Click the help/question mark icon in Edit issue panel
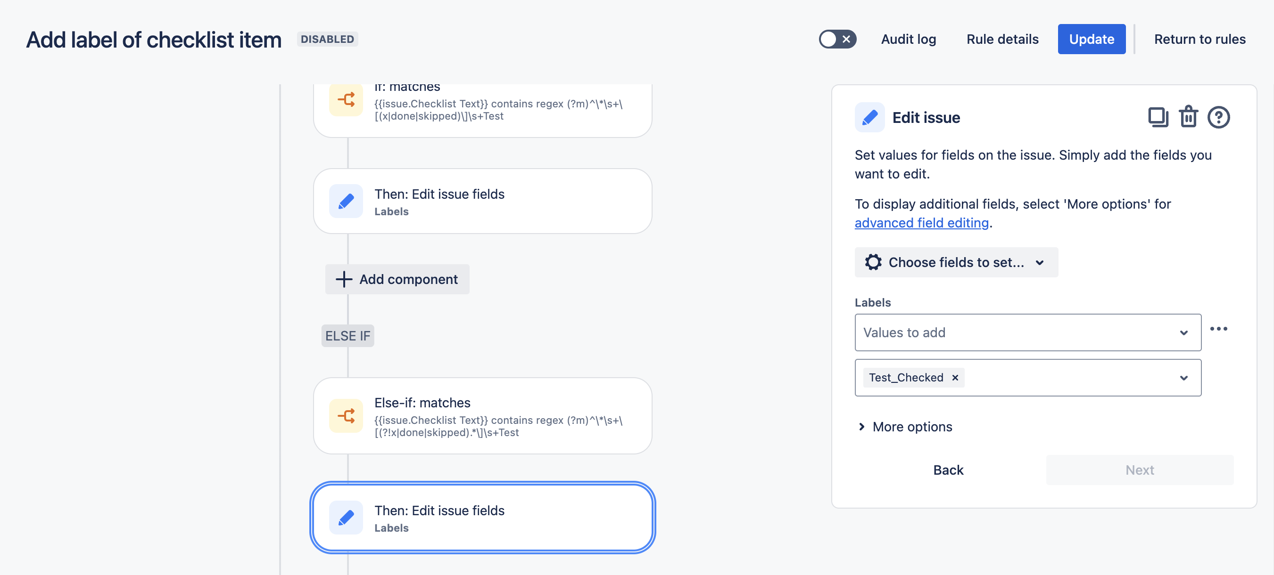 1219,116
